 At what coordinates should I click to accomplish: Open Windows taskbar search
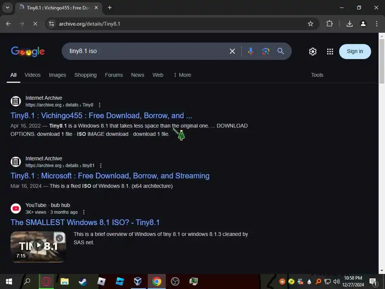pos(27,281)
